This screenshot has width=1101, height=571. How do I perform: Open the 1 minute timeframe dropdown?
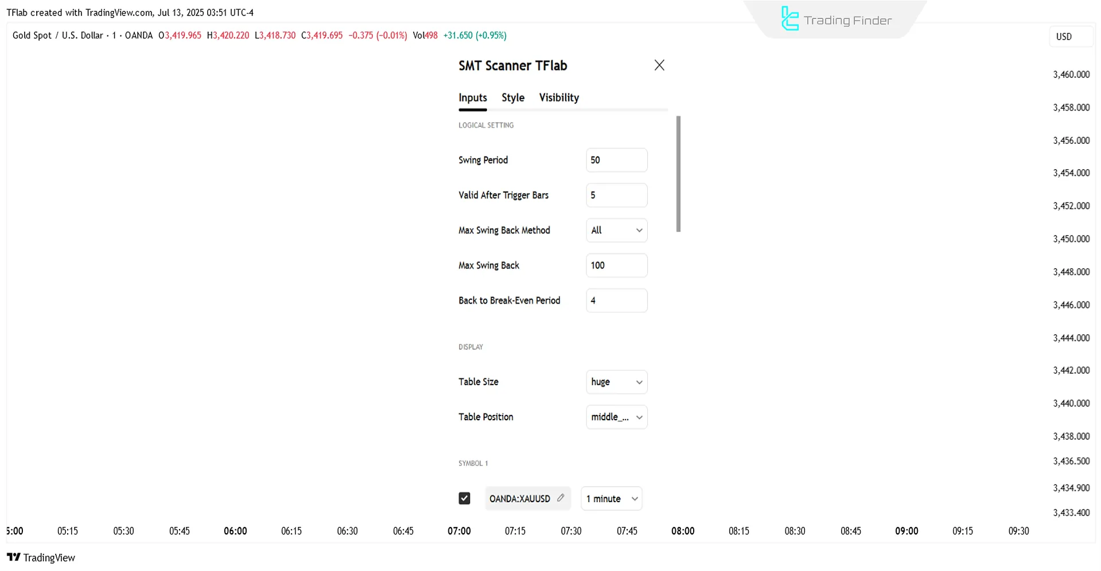tap(611, 498)
